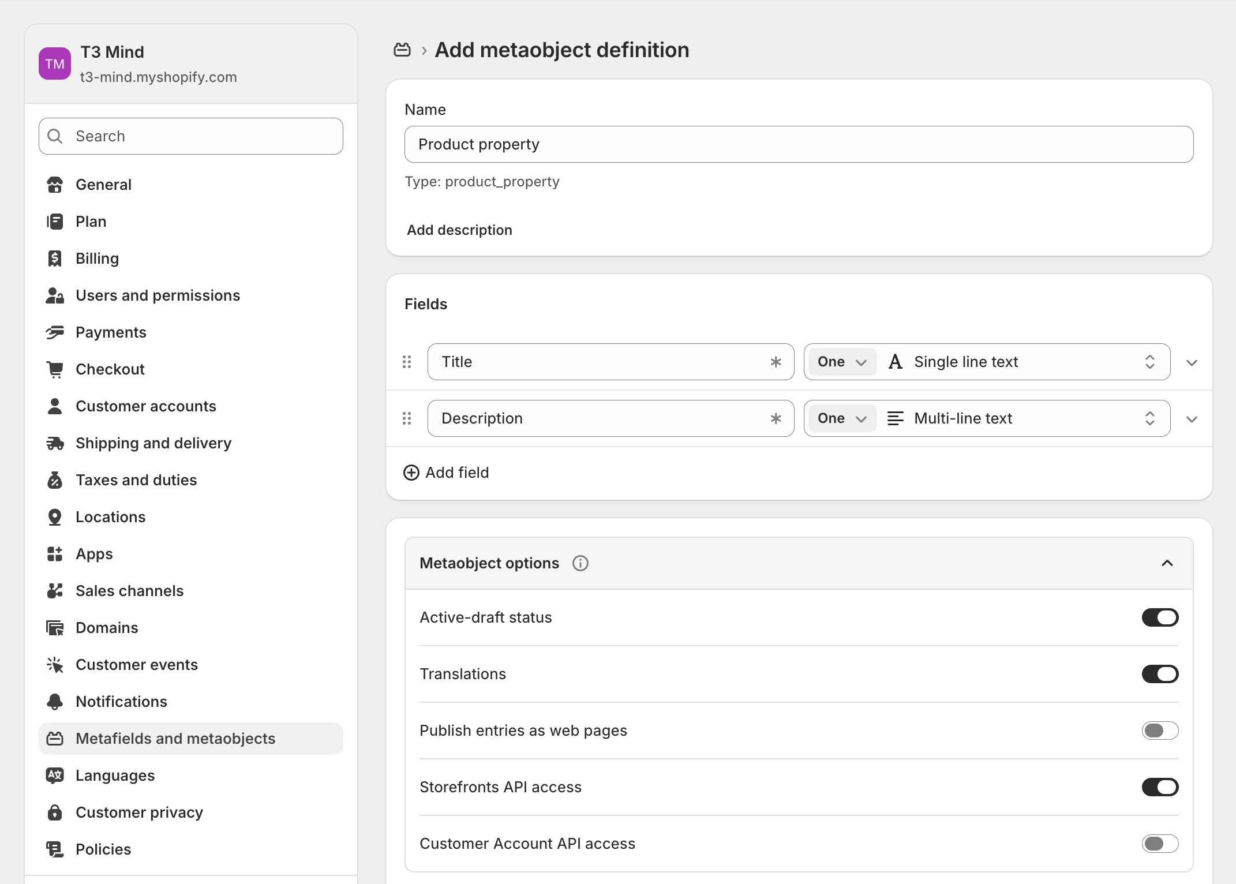Click the Shipping and delivery truck icon
Image resolution: width=1236 pixels, height=884 pixels.
tap(55, 443)
